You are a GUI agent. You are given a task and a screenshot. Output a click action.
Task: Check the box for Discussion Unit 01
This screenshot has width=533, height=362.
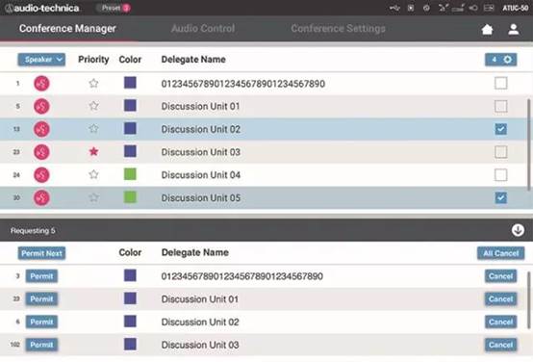click(500, 106)
